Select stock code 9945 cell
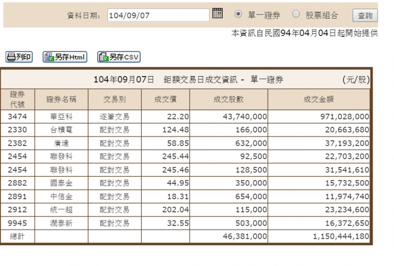 pos(18,223)
